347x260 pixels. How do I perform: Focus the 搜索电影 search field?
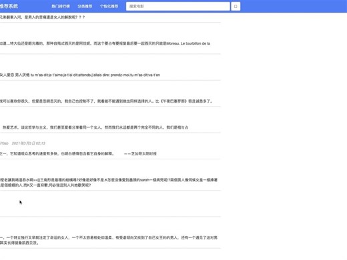click(x=178, y=6)
